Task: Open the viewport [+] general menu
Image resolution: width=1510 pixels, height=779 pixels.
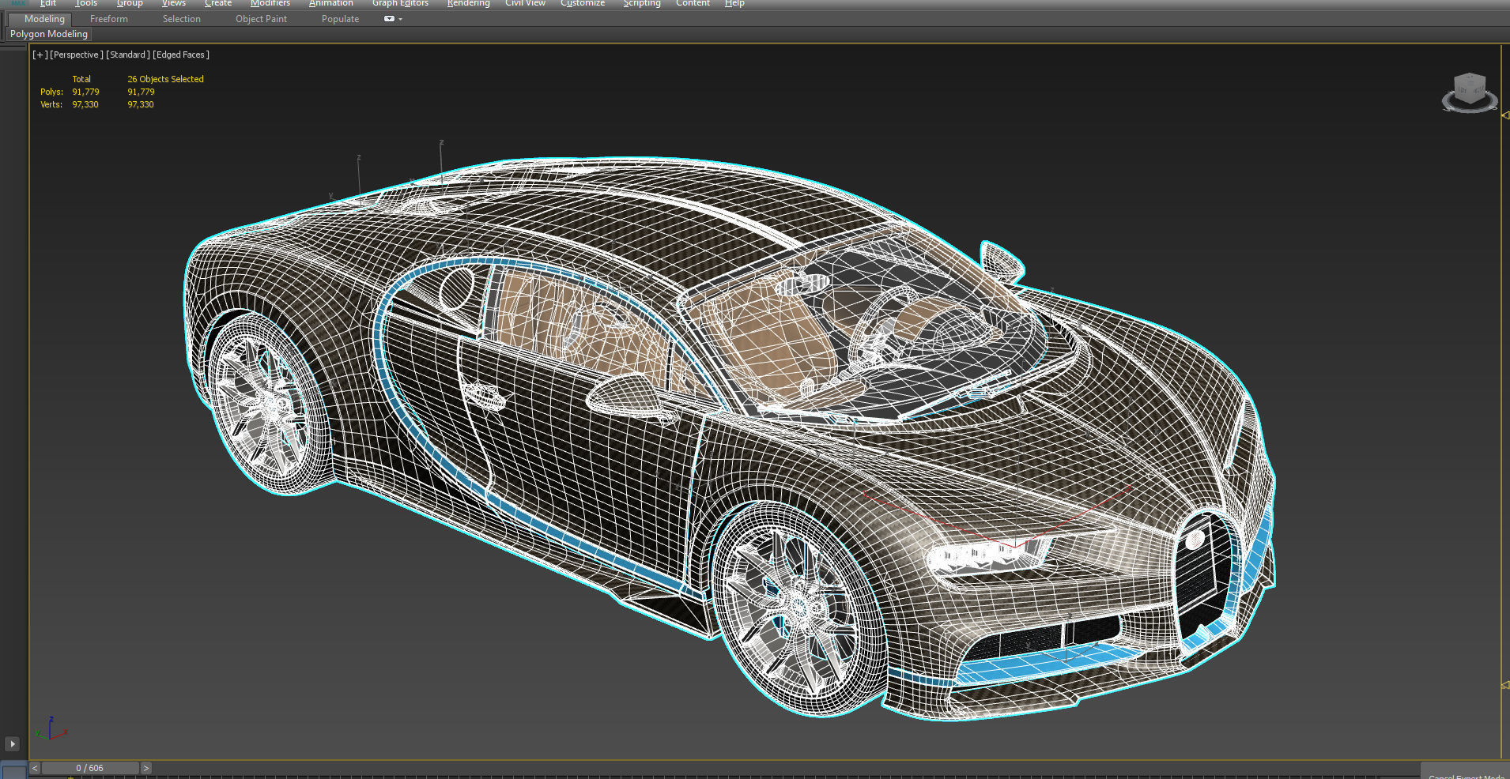Action: (x=40, y=55)
